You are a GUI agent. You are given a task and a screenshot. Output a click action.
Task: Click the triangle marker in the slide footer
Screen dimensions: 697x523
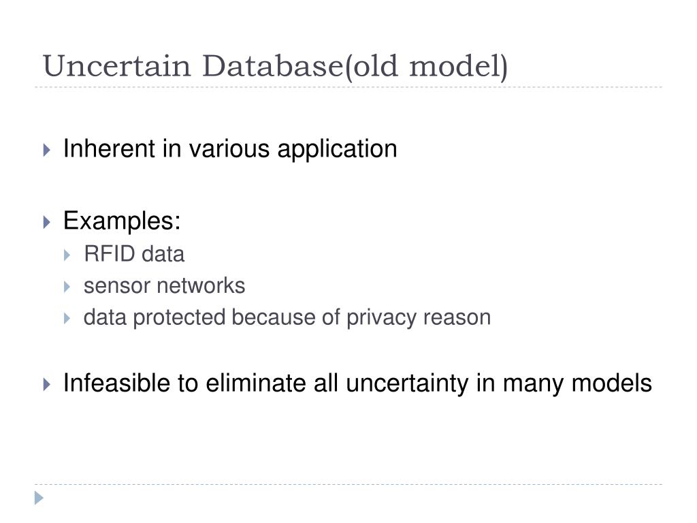(39, 498)
